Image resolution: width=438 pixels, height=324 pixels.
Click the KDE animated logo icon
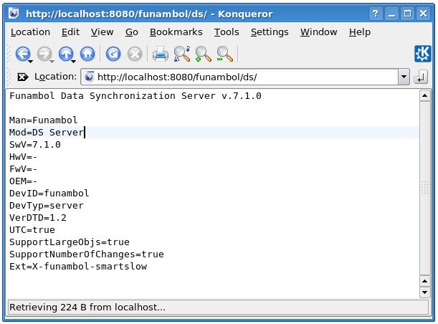(422, 54)
